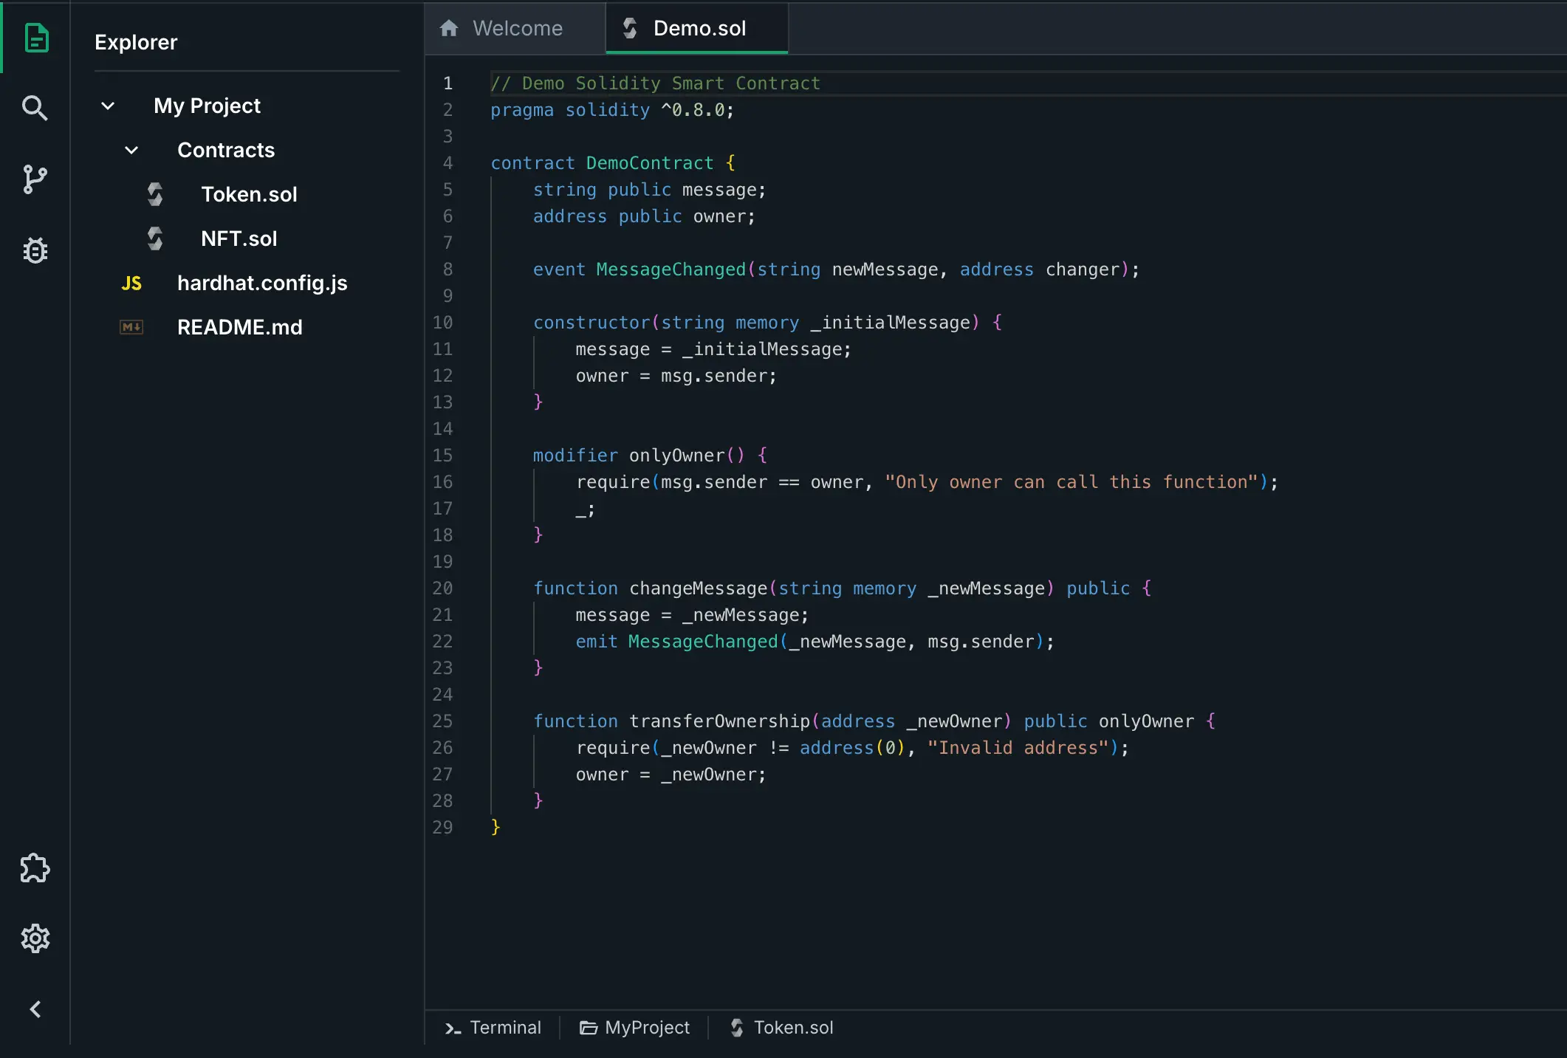Click the Explorer panel heading

click(x=136, y=42)
